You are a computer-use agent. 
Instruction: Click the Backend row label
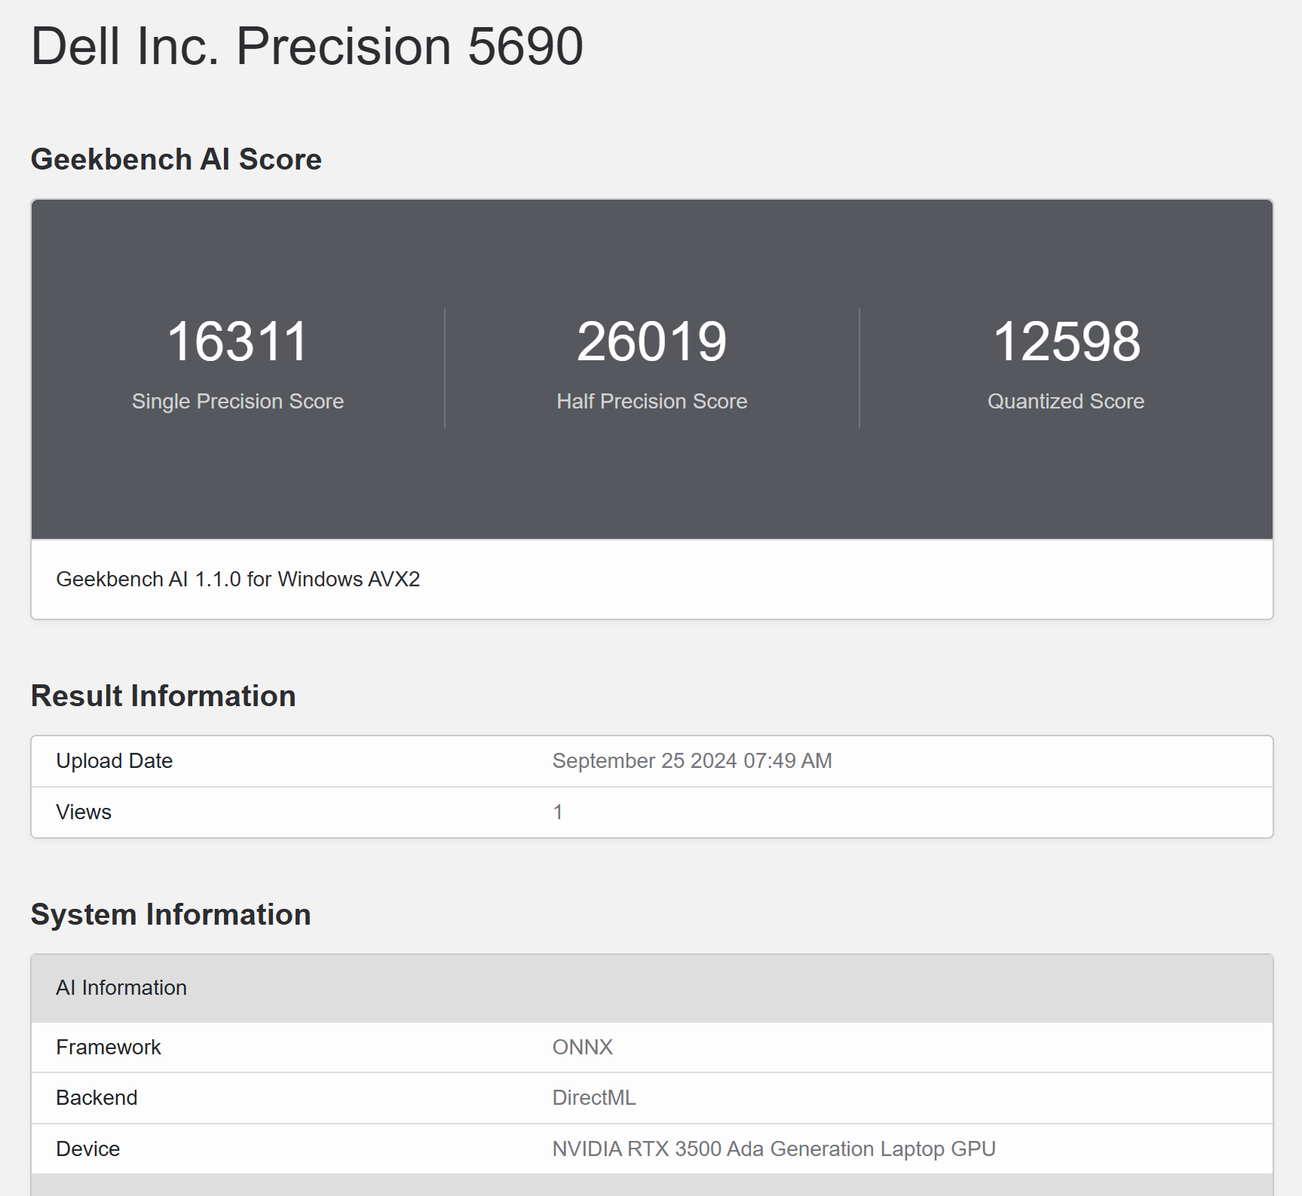coord(97,1098)
